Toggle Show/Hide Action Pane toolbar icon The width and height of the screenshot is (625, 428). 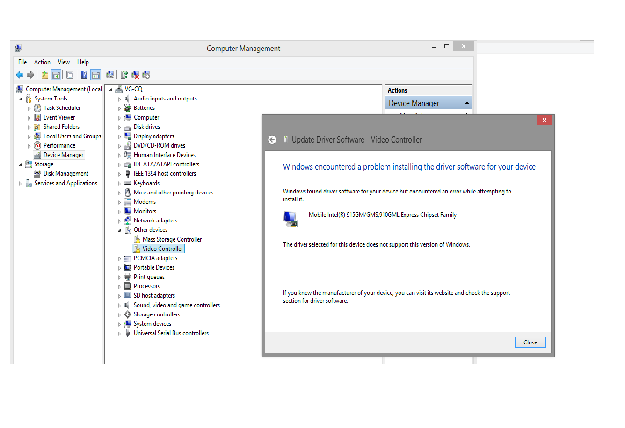[x=95, y=75]
